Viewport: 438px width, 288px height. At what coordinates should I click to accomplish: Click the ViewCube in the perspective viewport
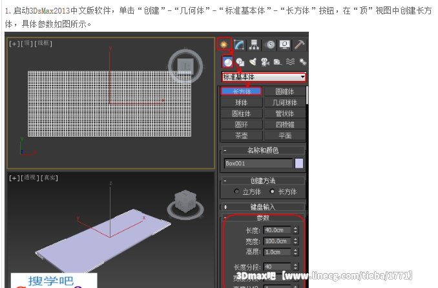[185, 205]
